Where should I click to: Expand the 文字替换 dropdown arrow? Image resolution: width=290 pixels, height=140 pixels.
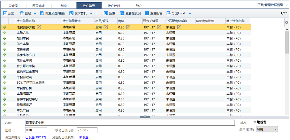tap(91, 14)
